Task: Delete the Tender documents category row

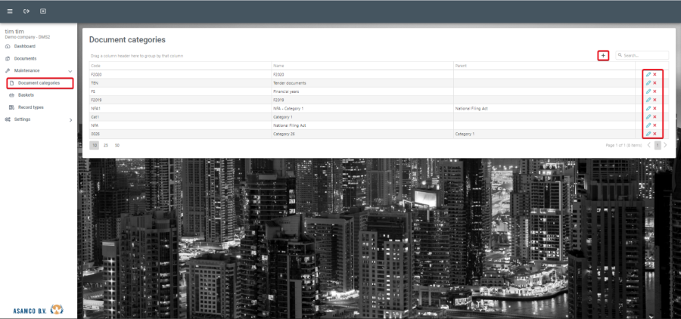Action: [x=655, y=83]
